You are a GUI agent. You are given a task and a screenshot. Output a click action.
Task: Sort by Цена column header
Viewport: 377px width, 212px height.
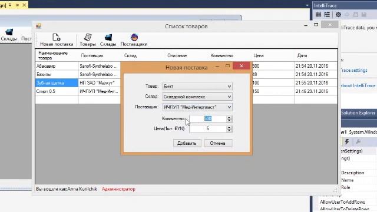point(273,55)
